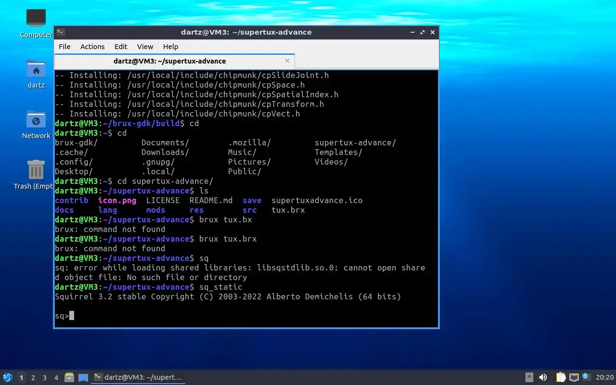The width and height of the screenshot is (616, 385).
Task: Click 'Videos/' in the cd completion list
Action: tap(331, 162)
